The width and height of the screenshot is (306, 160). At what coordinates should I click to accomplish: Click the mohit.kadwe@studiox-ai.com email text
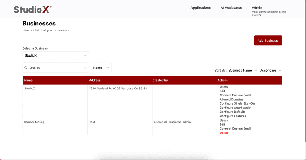(x=269, y=12)
